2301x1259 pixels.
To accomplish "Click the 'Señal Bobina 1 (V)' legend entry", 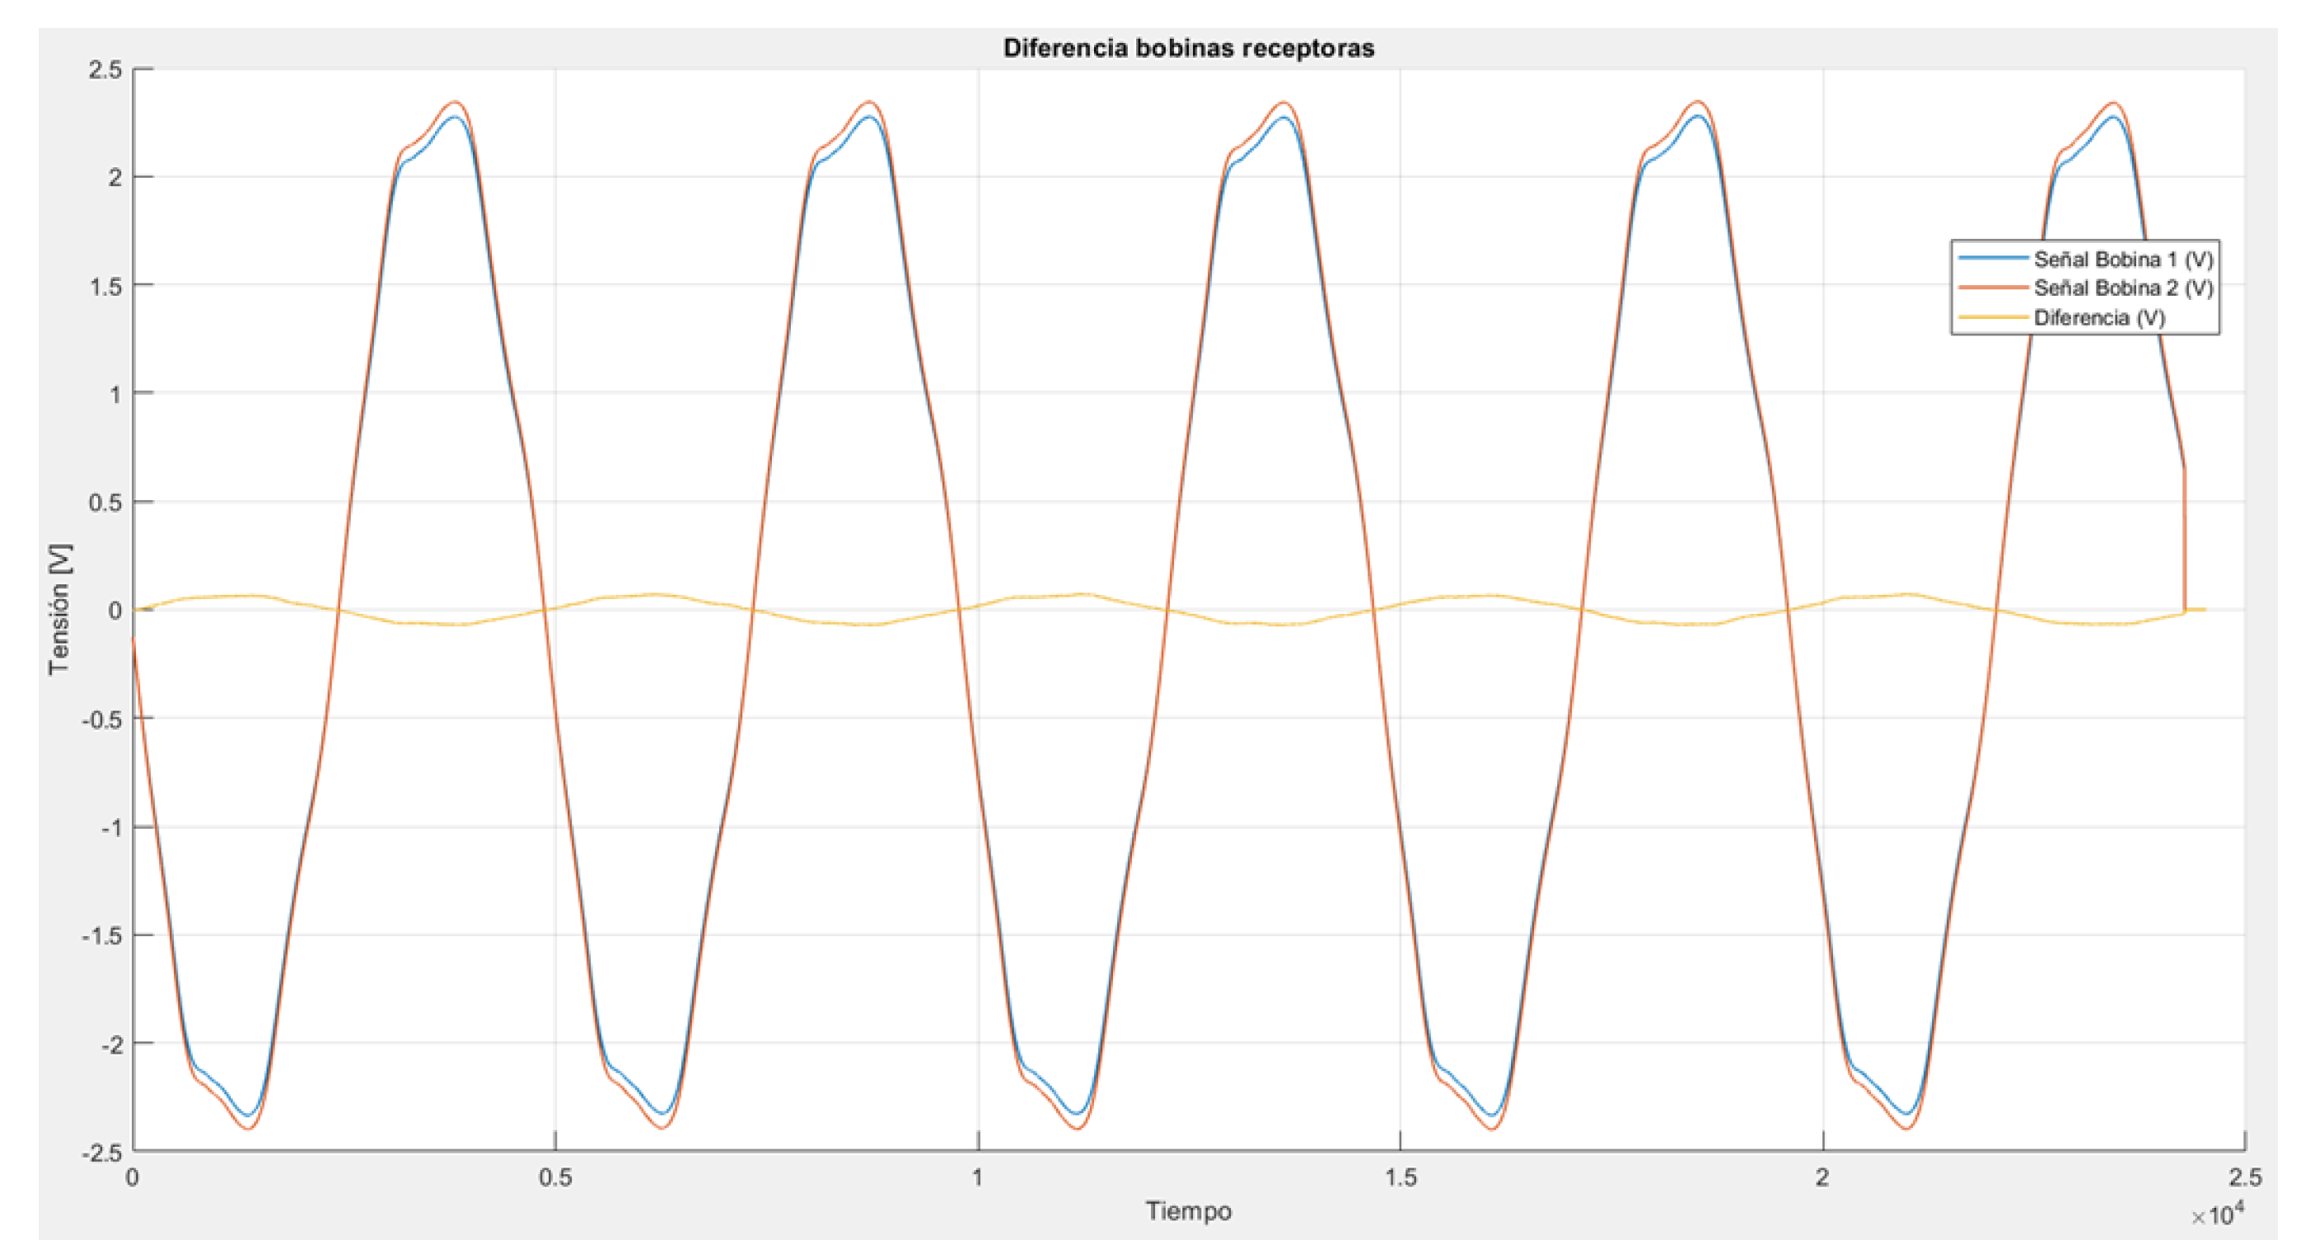I will pos(2123,260).
